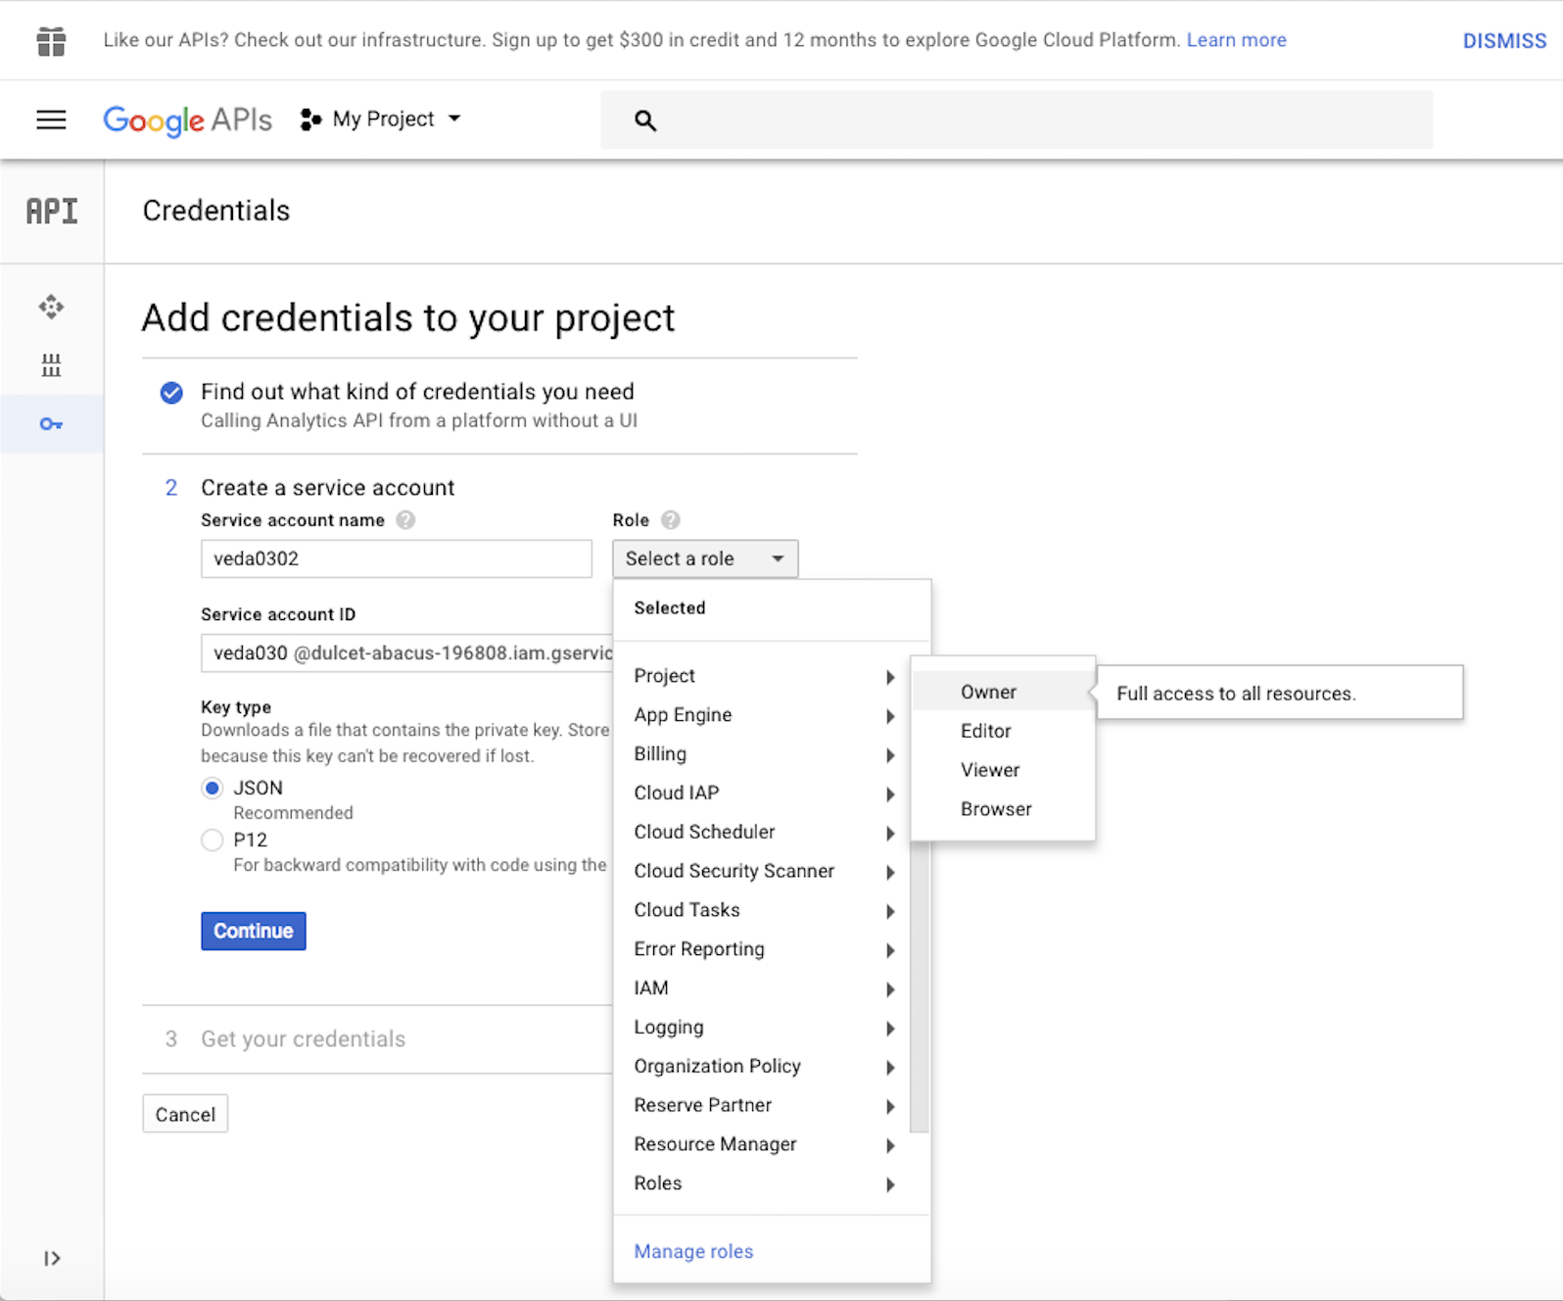Viewport: 1563px width, 1301px height.
Task: Choose the Browser role
Action: pyautogui.click(x=1003, y=809)
